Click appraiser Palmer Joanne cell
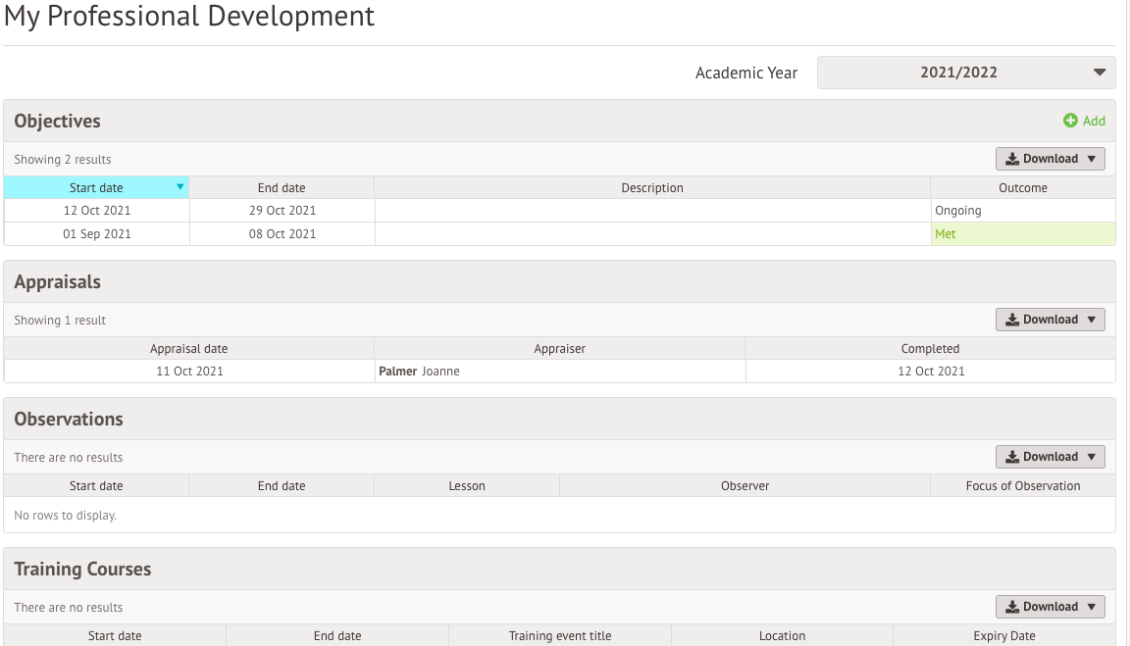This screenshot has height=646, width=1130. (561, 372)
